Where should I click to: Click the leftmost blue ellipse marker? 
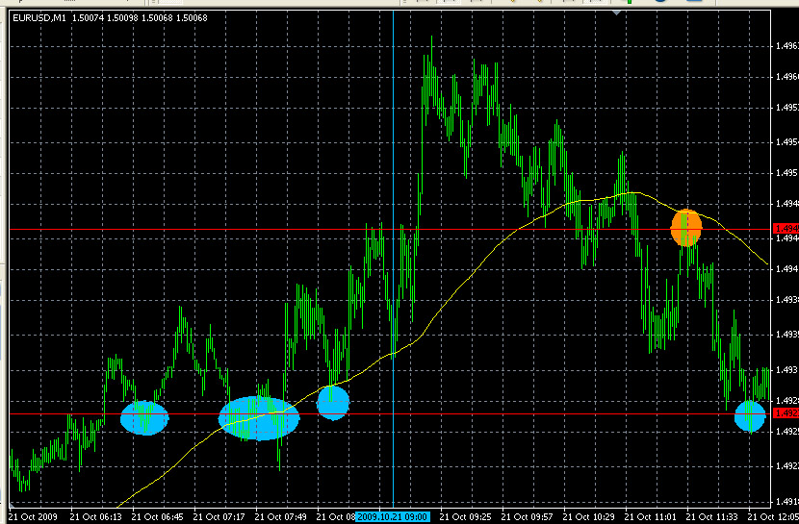pyautogui.click(x=144, y=417)
